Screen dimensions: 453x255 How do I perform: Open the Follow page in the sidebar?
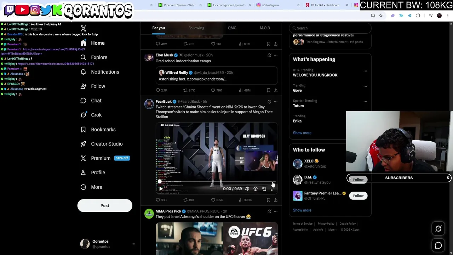[93, 86]
